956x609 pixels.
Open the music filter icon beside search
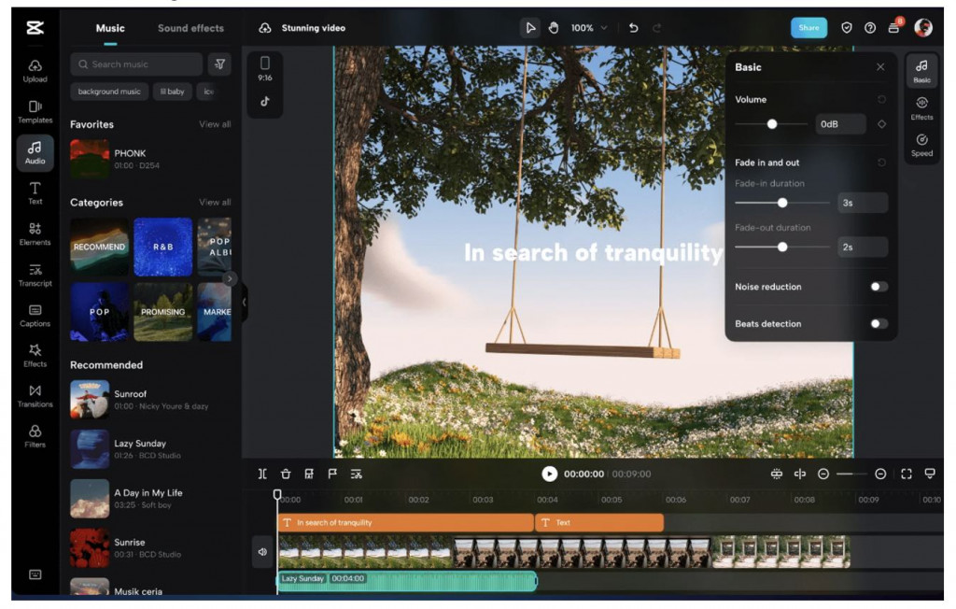click(x=219, y=64)
